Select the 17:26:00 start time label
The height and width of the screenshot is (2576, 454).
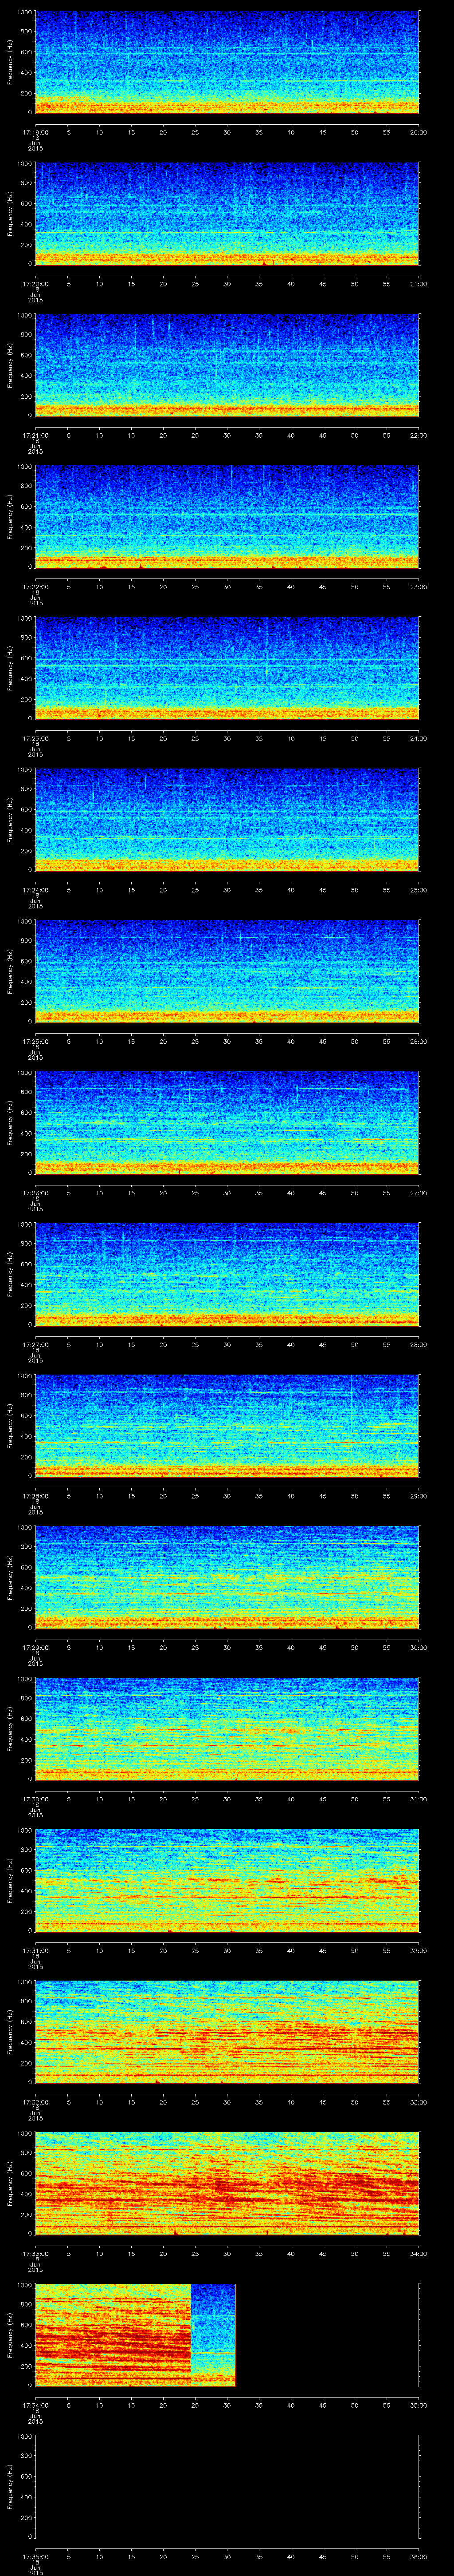click(x=35, y=1193)
